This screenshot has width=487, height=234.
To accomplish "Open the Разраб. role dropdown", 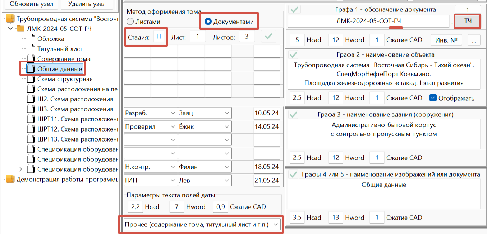I will point(150,113).
